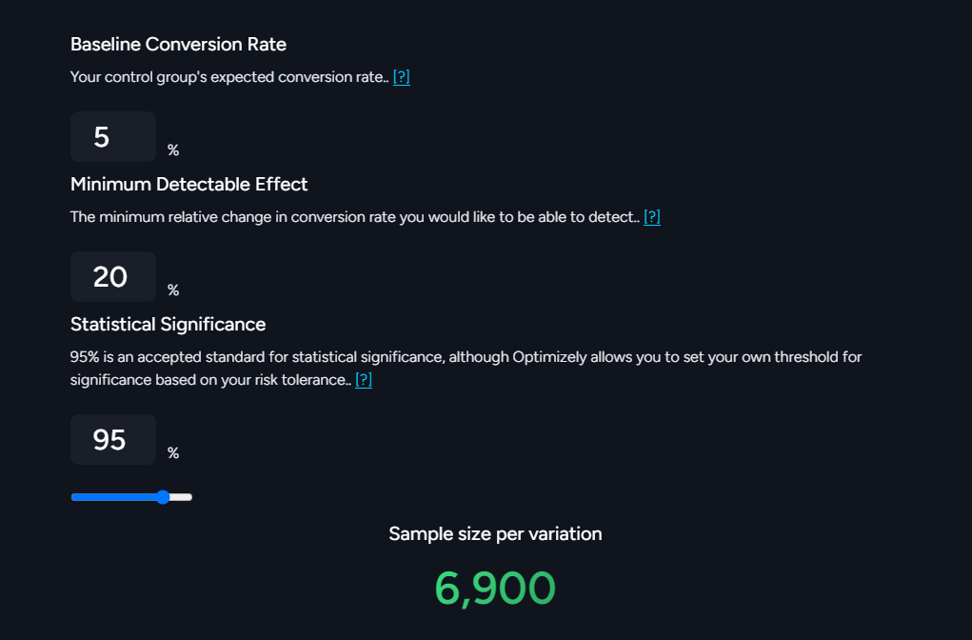This screenshot has height=640, width=972.
Task: Select the Statistical Significance input showing 95
Action: 112,440
